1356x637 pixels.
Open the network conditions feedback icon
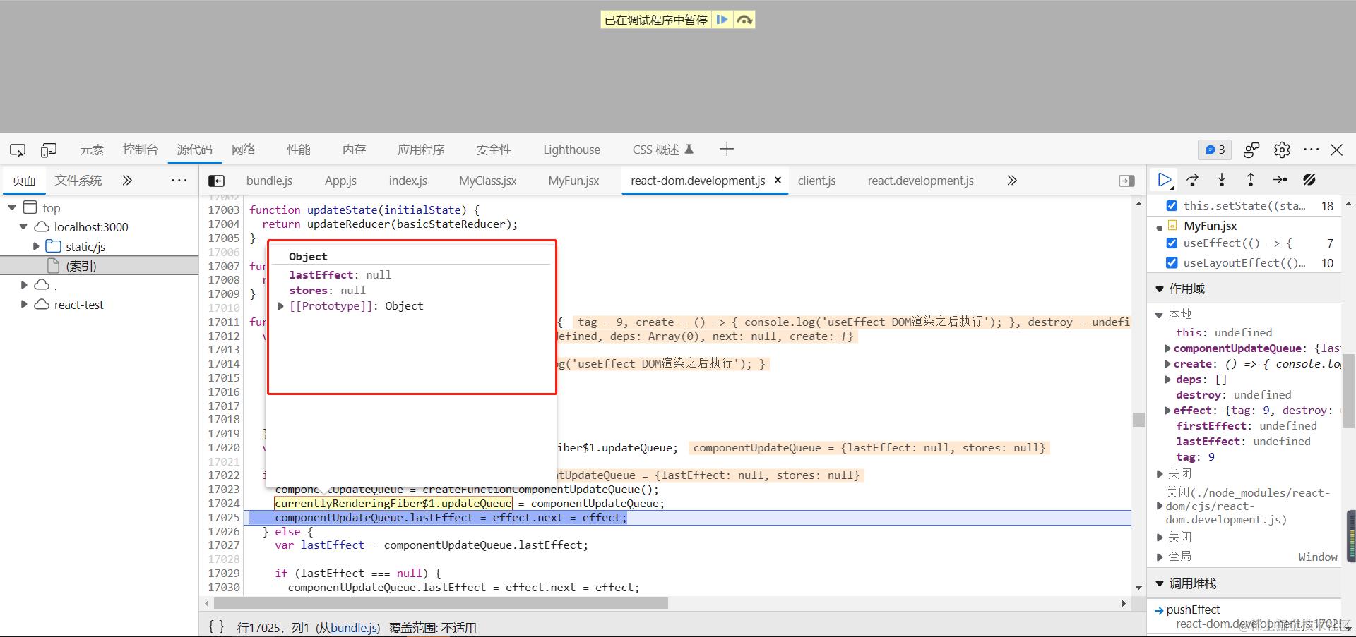point(1251,150)
